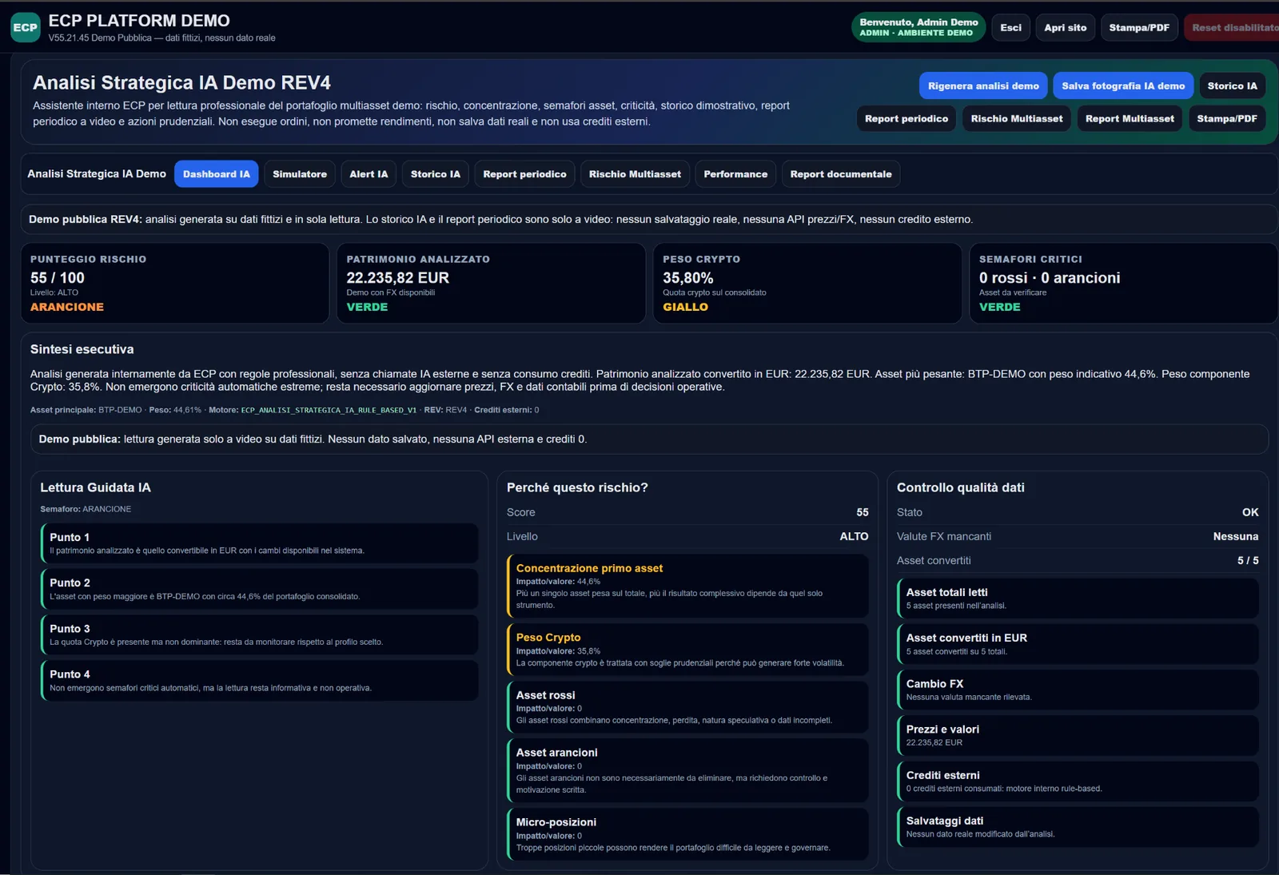Click the ARANCIONE risk status label
This screenshot has width=1279, height=875.
[x=67, y=308]
